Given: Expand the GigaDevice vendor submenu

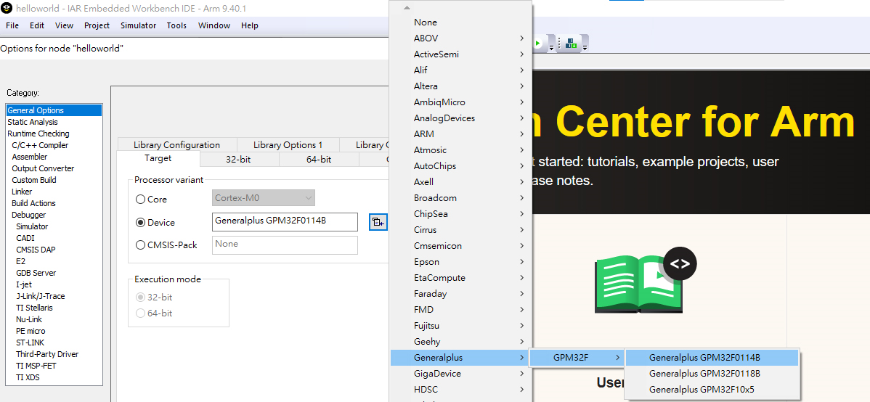Looking at the screenshot, I should [x=461, y=374].
